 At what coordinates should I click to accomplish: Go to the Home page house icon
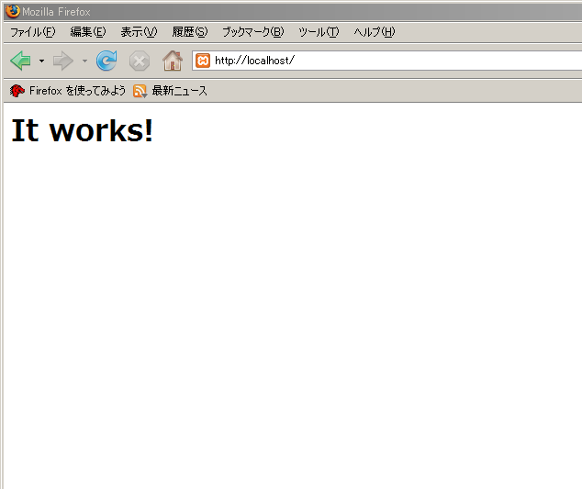click(x=173, y=61)
